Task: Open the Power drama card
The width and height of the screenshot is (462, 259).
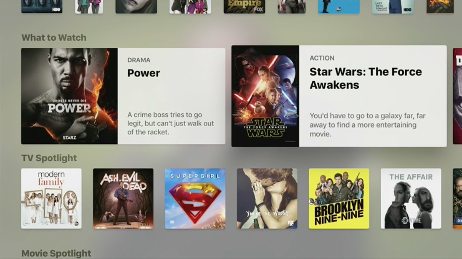Action: (x=123, y=96)
